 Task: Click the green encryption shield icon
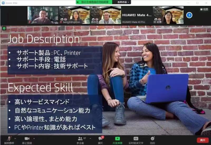click(4, 28)
